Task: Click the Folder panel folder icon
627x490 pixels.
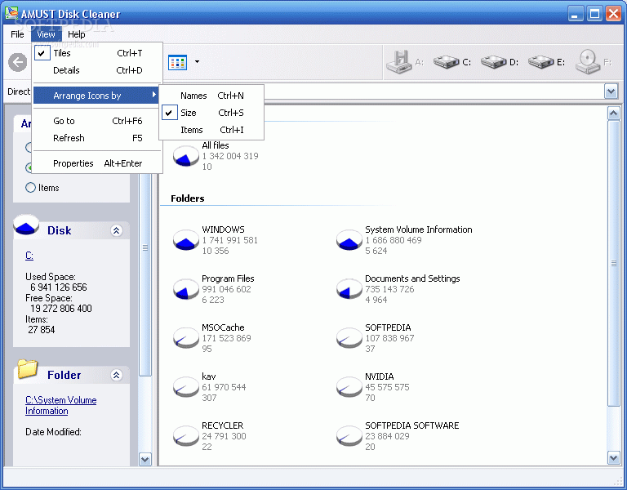Action: (x=27, y=368)
